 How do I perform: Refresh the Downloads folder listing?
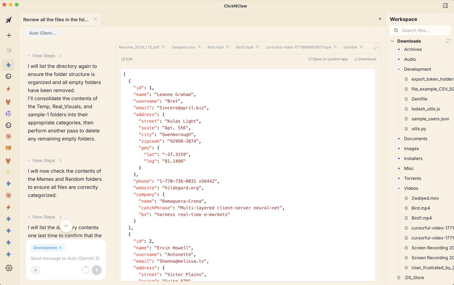(x=448, y=41)
